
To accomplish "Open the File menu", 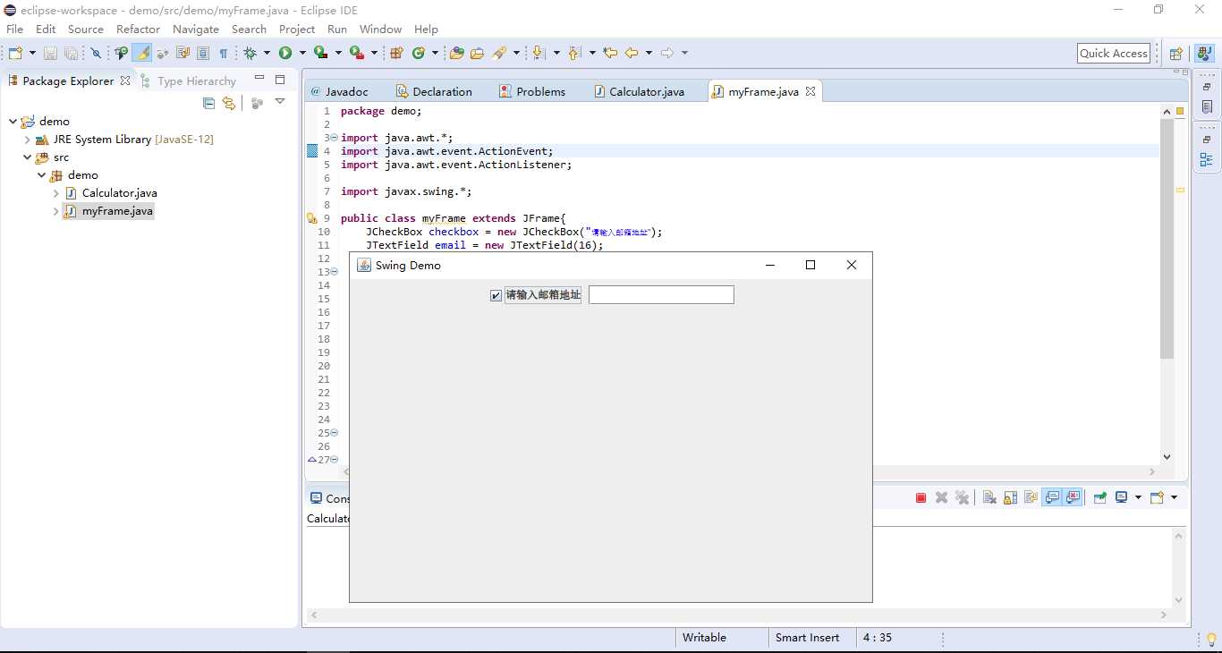I will [x=14, y=29].
